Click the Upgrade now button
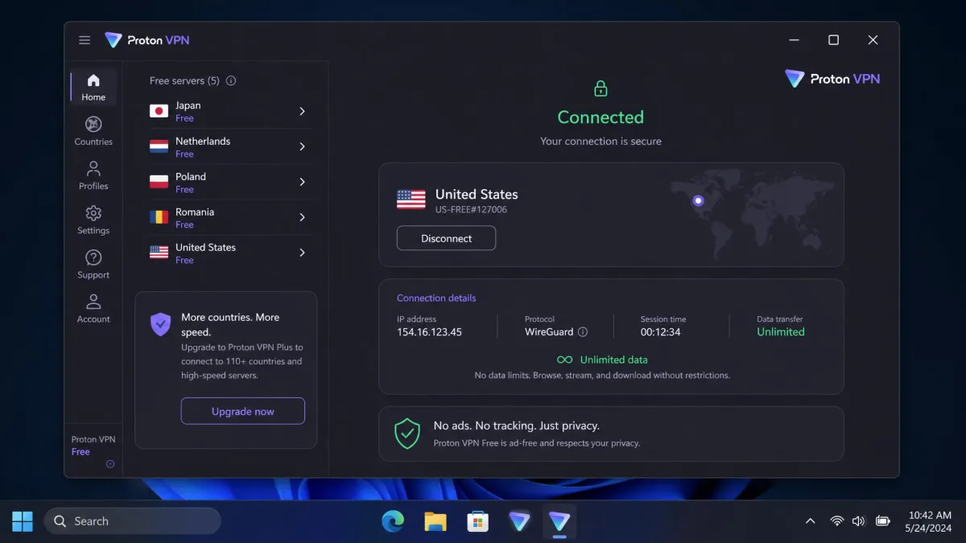 (x=243, y=411)
